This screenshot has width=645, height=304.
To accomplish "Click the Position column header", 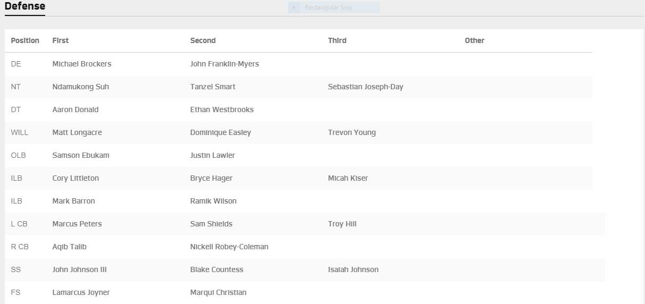I will tap(25, 40).
